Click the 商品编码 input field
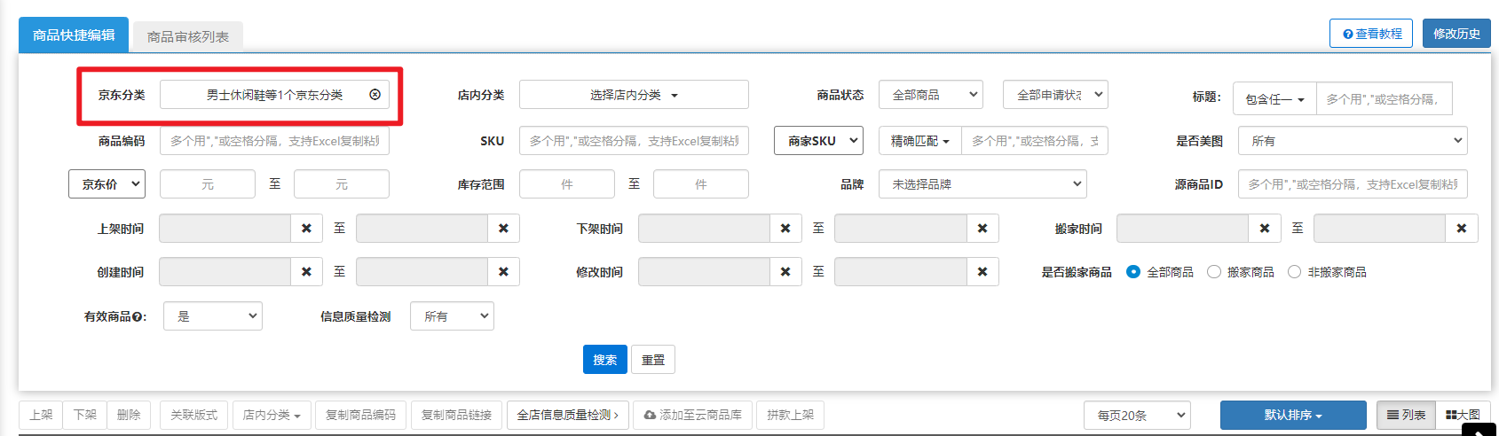Viewport: 1499px width, 436px height. (x=274, y=141)
